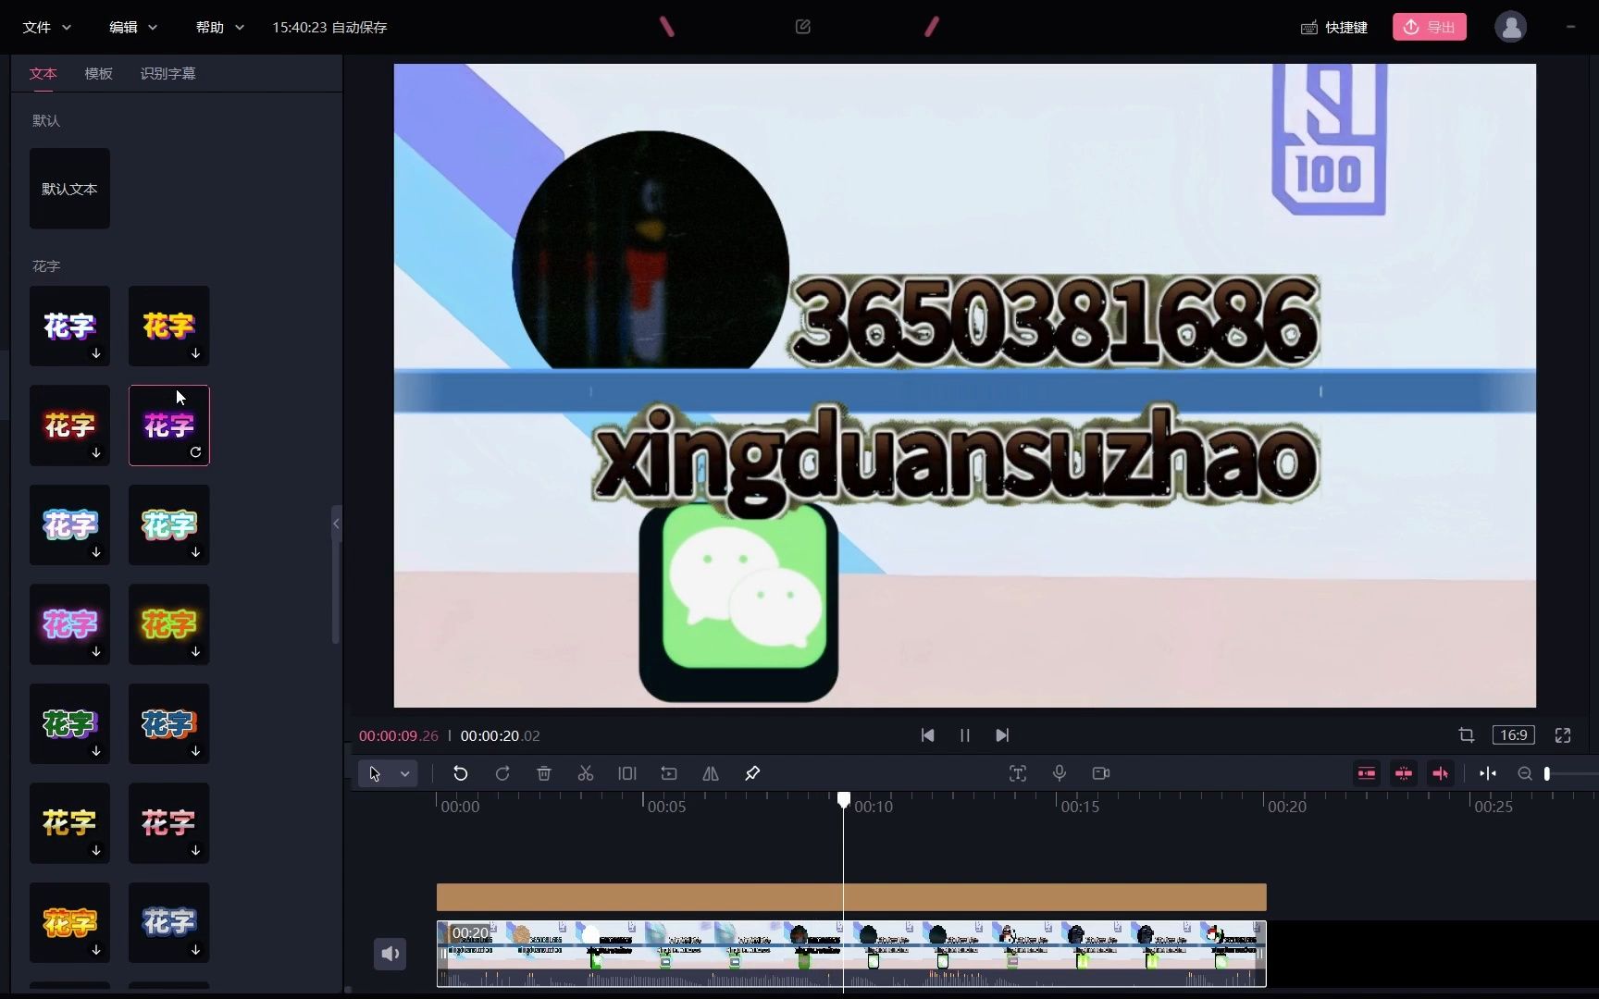Select the highlighted magenta 花字 style
The width and height of the screenshot is (1599, 999).
(168, 425)
